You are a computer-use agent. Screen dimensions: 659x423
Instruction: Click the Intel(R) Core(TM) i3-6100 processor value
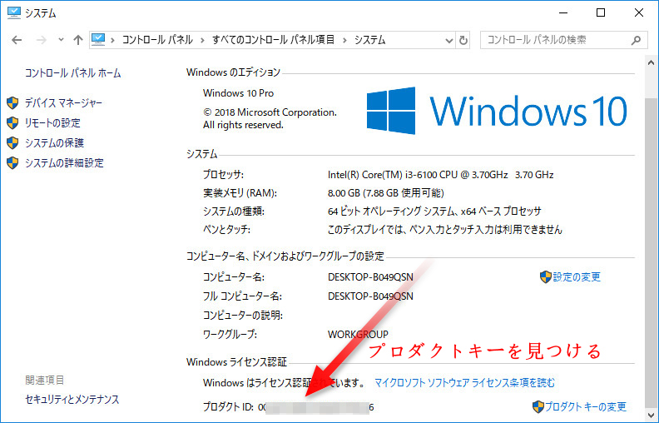440,175
